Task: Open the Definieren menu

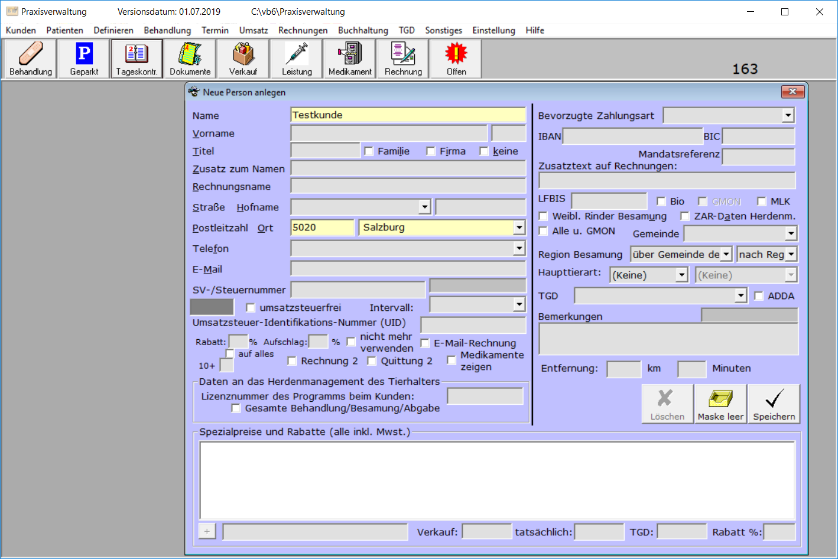Action: click(113, 30)
